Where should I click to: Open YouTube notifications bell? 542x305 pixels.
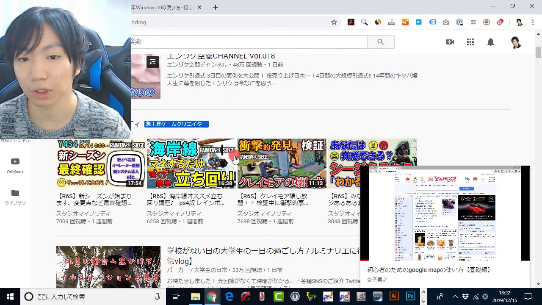click(x=491, y=42)
